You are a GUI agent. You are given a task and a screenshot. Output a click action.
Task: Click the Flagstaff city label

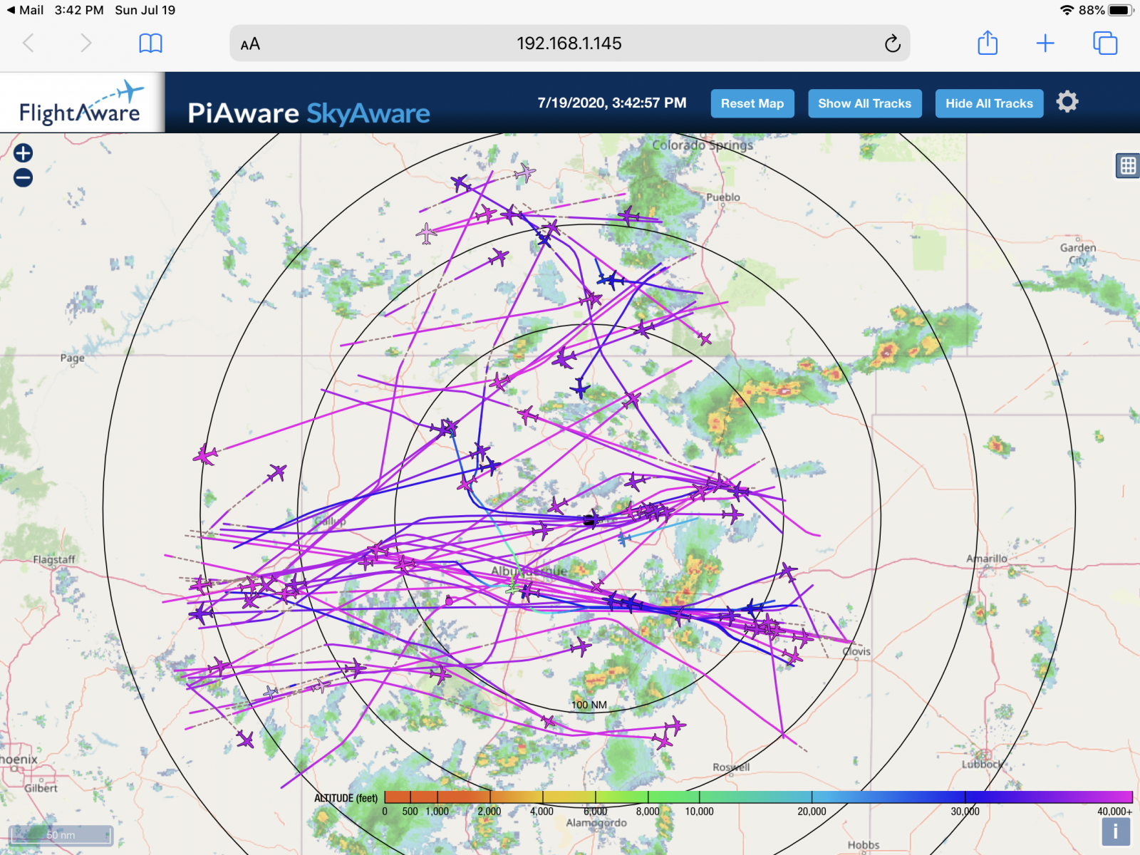54,559
